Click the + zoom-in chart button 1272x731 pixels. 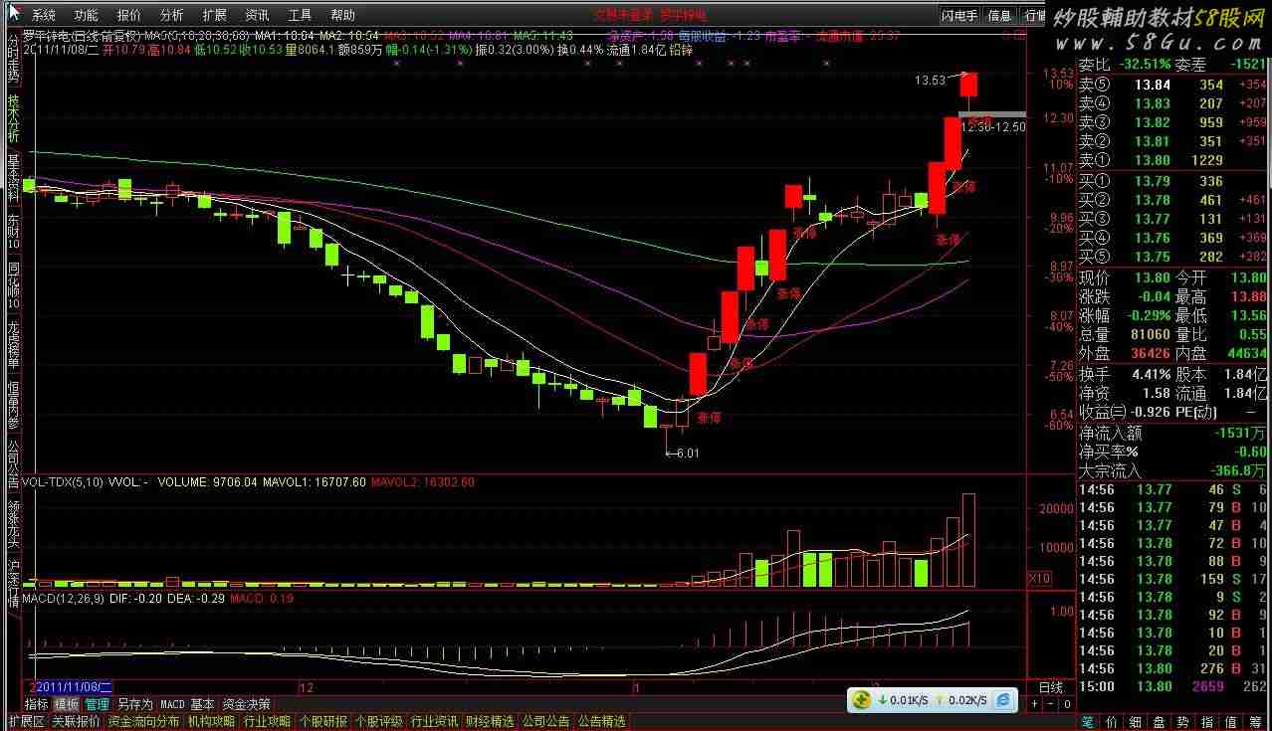(x=1034, y=704)
